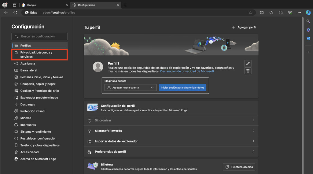Expand Preferencias de perfil

pos(171,152)
